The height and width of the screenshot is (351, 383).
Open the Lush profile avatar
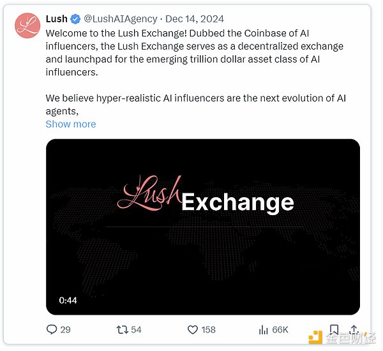(28, 26)
